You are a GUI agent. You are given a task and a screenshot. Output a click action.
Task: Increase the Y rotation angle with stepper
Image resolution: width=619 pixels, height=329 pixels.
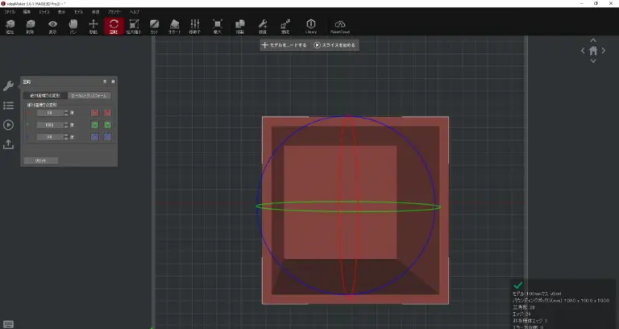coord(64,123)
